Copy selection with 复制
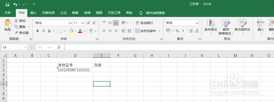The image size is (274, 102). coord(20,27)
